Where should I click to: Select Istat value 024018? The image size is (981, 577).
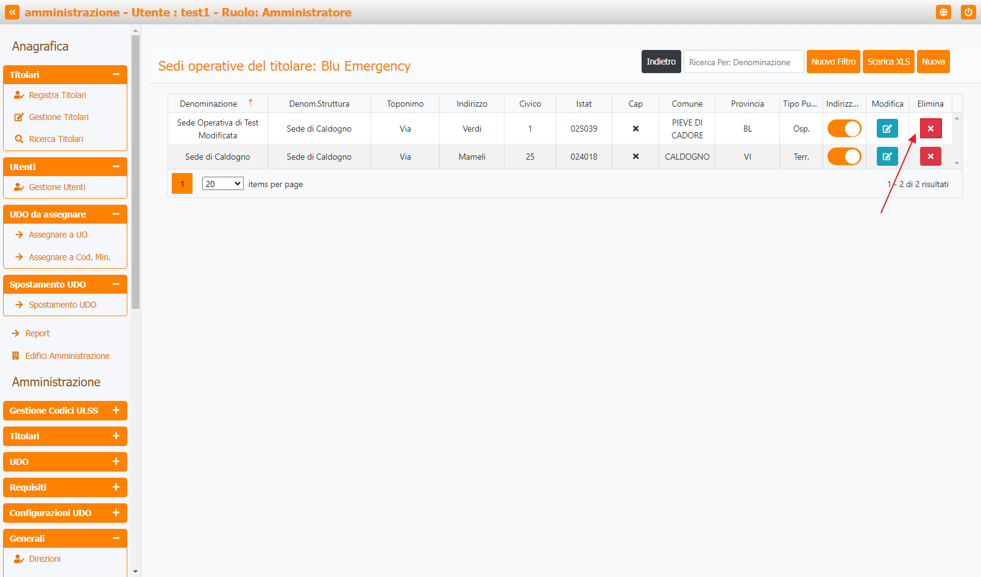pyautogui.click(x=584, y=157)
